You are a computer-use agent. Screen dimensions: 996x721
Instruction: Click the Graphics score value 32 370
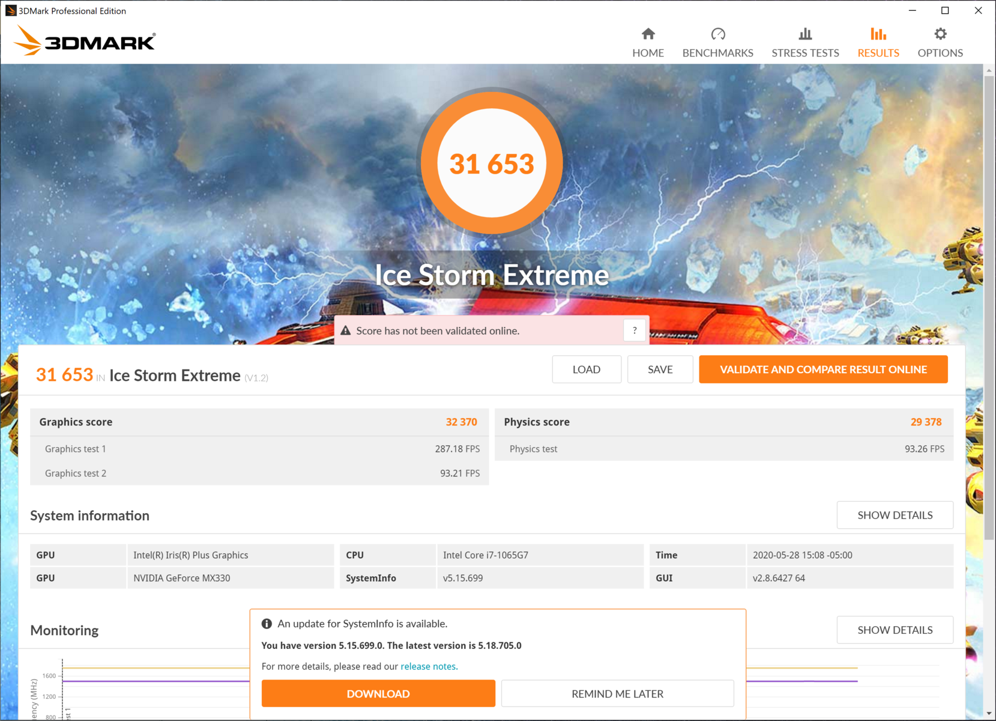coord(461,422)
